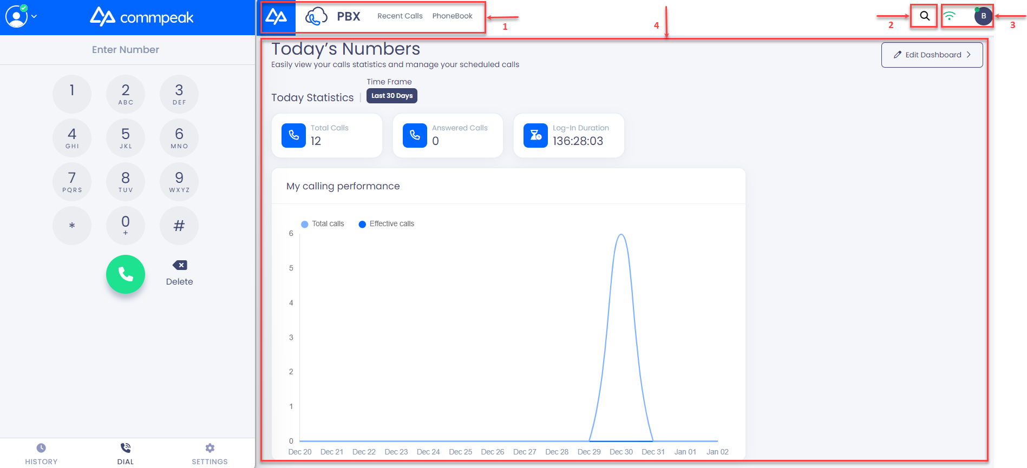This screenshot has width=1027, height=468.
Task: Switch to the Dial tab
Action: 126,453
